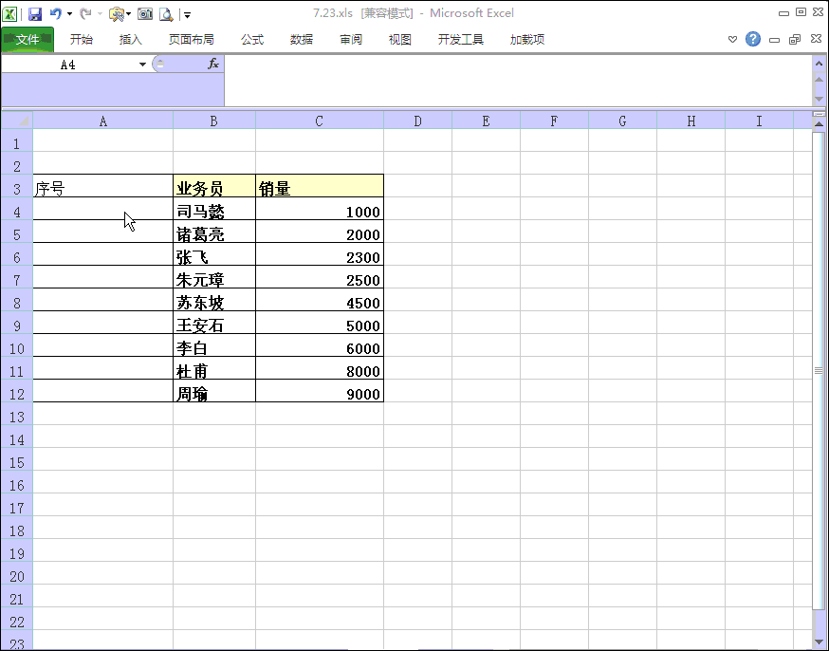Select empty cell A5 beside 诸葛亮
Screen dimensions: 829x651
103,232
